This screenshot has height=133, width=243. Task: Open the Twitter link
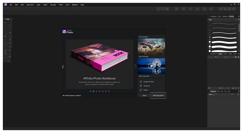click(x=146, y=90)
